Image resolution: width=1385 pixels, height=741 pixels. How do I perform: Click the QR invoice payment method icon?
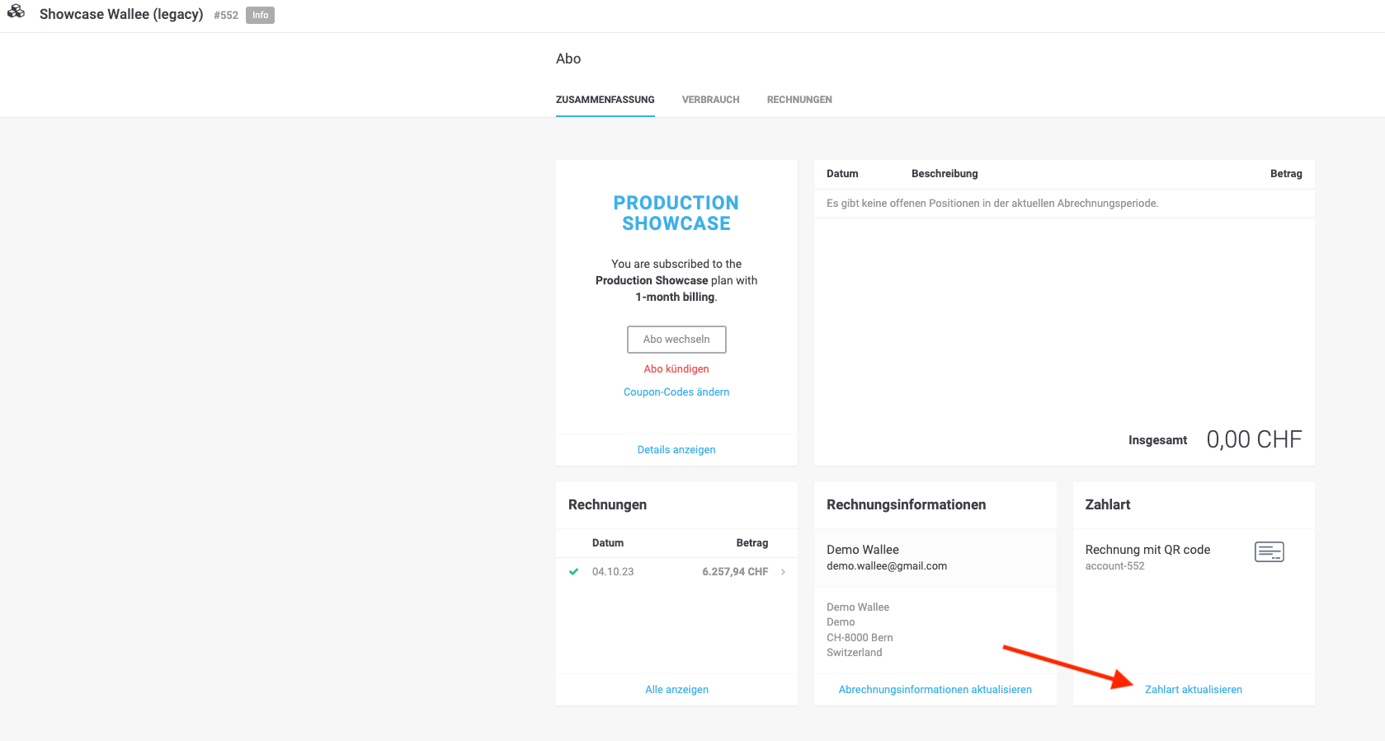[1269, 551]
